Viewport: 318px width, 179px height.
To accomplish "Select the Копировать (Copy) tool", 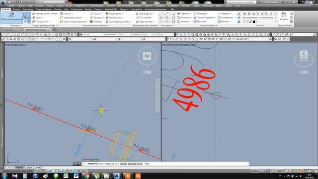I will pos(184,18).
